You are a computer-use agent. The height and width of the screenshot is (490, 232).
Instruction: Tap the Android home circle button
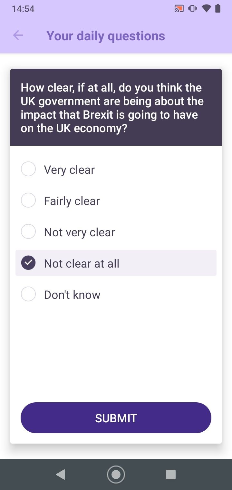(x=116, y=475)
